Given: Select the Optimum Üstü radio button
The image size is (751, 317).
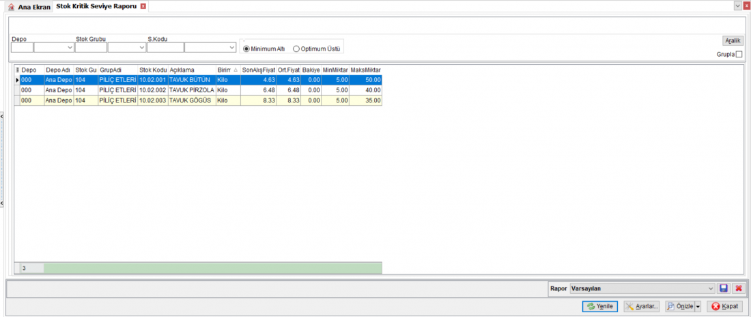Looking at the screenshot, I should click(296, 49).
